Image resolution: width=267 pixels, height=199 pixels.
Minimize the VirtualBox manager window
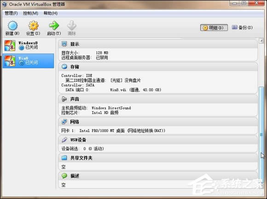pos(235,3)
